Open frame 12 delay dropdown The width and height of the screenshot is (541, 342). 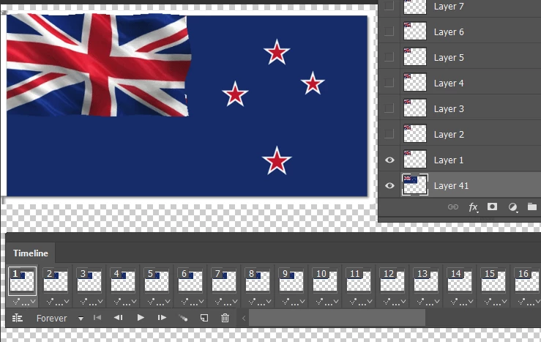click(395, 302)
